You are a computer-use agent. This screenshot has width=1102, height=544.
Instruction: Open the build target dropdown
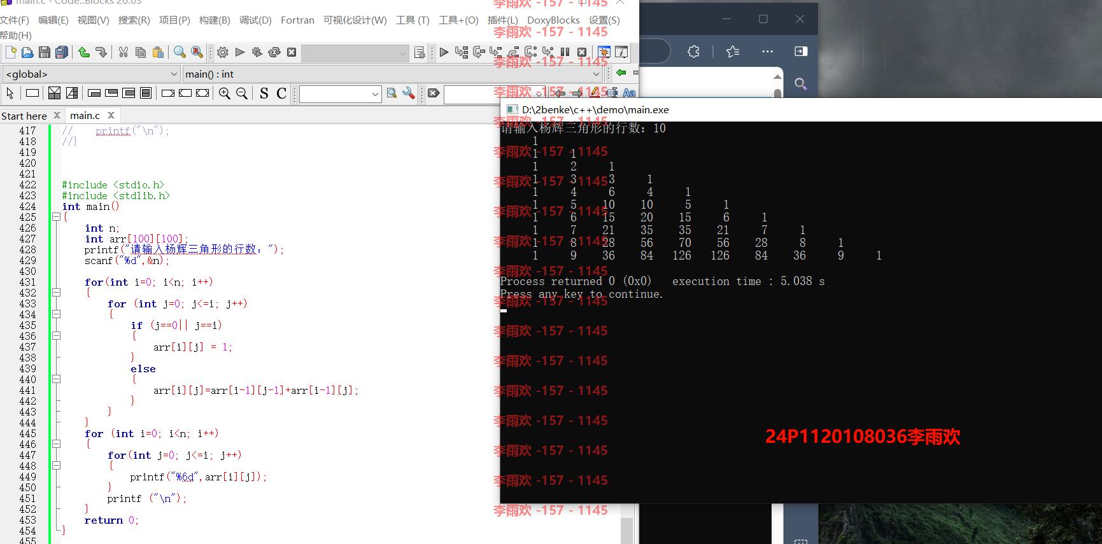pos(355,53)
